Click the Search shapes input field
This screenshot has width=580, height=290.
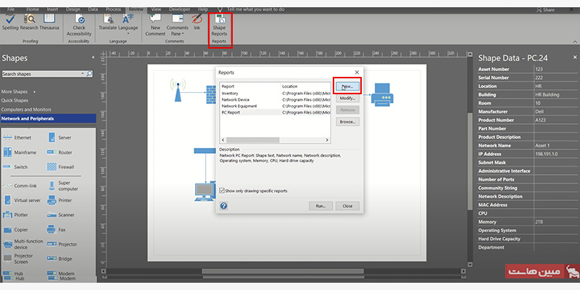tap(41, 74)
